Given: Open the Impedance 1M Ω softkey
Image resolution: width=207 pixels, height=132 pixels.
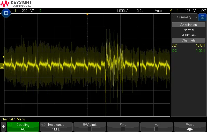Looking at the screenshot, I should [x=56, y=127].
